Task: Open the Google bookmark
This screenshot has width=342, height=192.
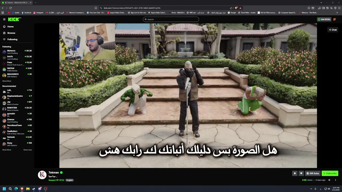Action: pos(232,13)
